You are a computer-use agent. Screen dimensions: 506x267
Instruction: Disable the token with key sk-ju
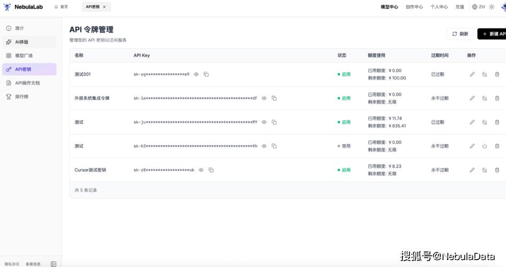[x=485, y=122]
